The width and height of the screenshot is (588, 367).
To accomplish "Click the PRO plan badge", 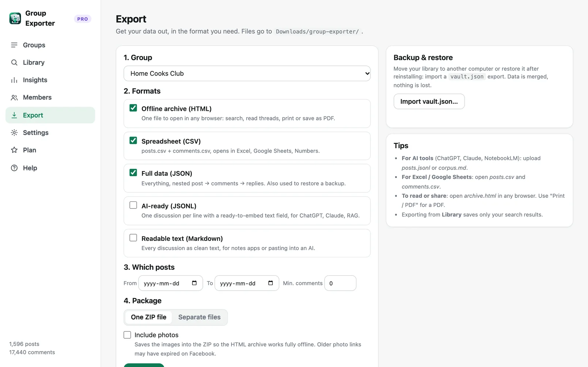I will click(83, 19).
